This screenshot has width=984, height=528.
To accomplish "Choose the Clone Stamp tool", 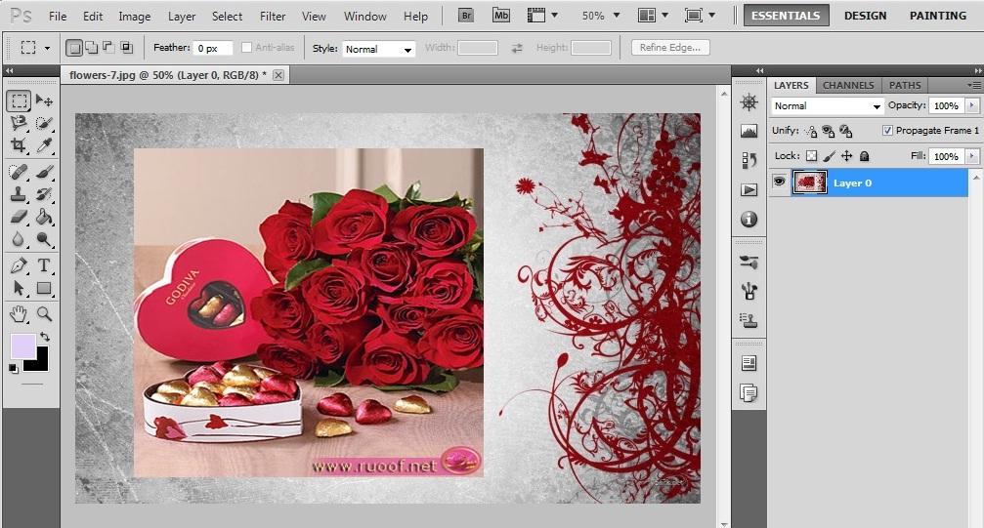I will click(19, 193).
